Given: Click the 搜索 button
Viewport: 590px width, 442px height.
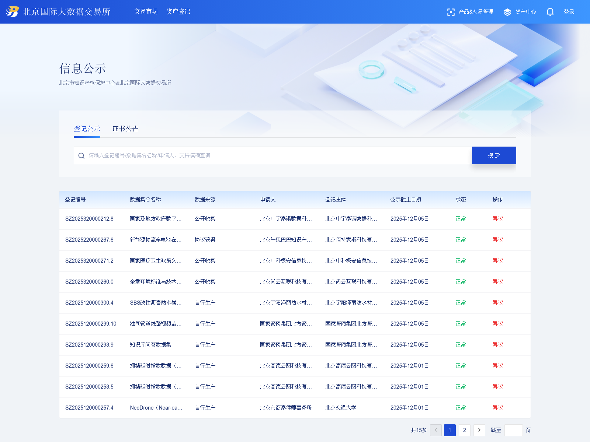Looking at the screenshot, I should tap(494, 155).
